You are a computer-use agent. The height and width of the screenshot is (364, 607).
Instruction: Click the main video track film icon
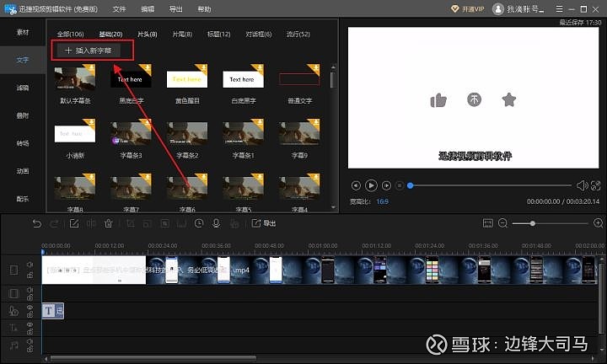point(14,270)
